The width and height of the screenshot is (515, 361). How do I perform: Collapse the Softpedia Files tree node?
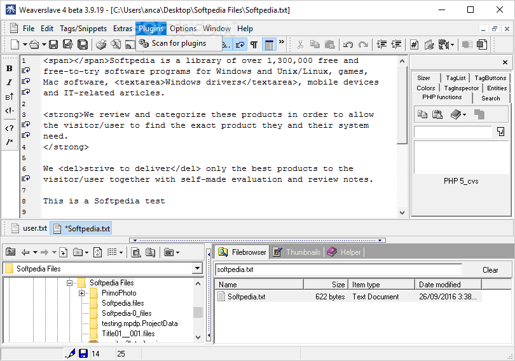[70, 283]
